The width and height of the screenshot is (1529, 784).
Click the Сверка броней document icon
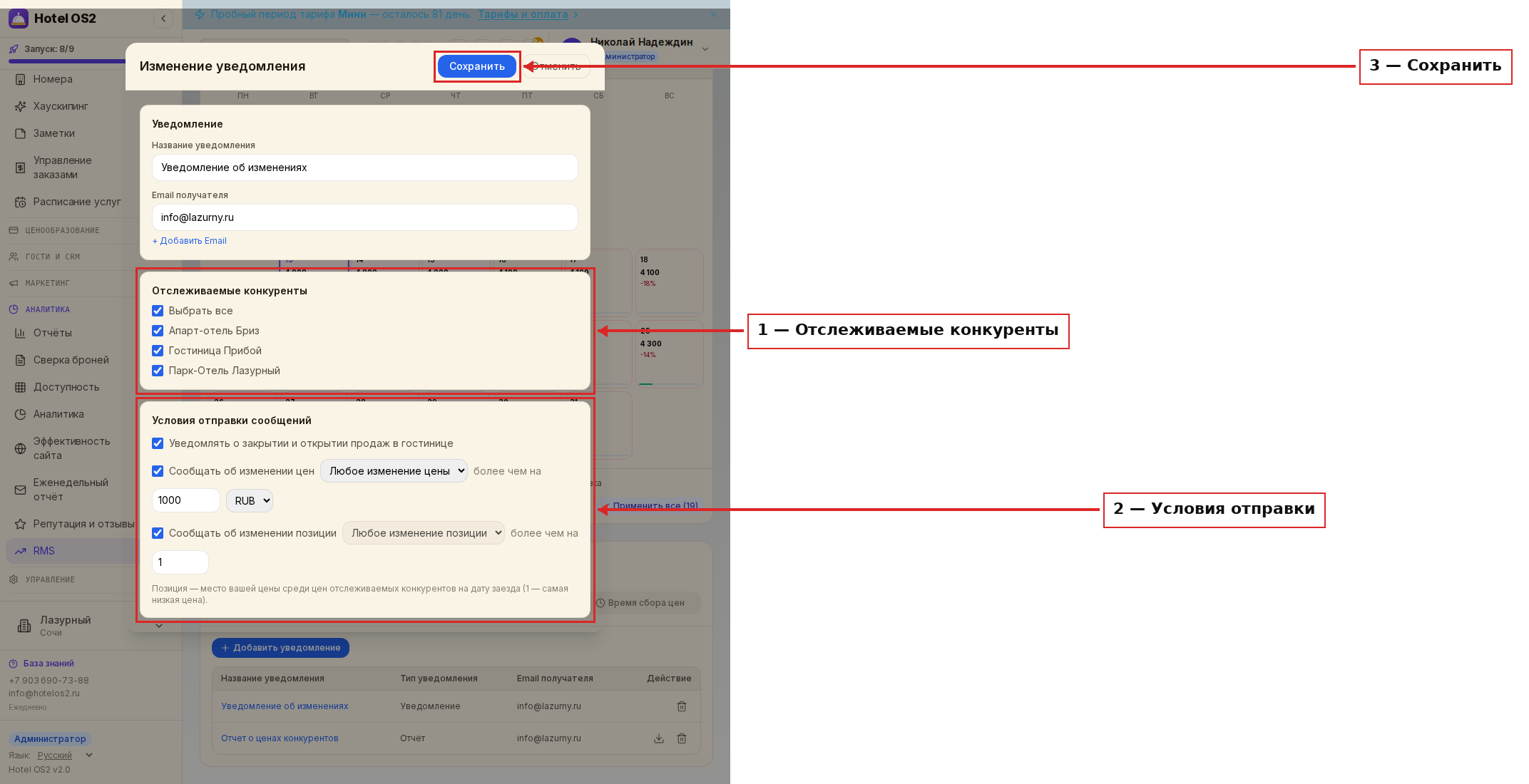pos(20,360)
